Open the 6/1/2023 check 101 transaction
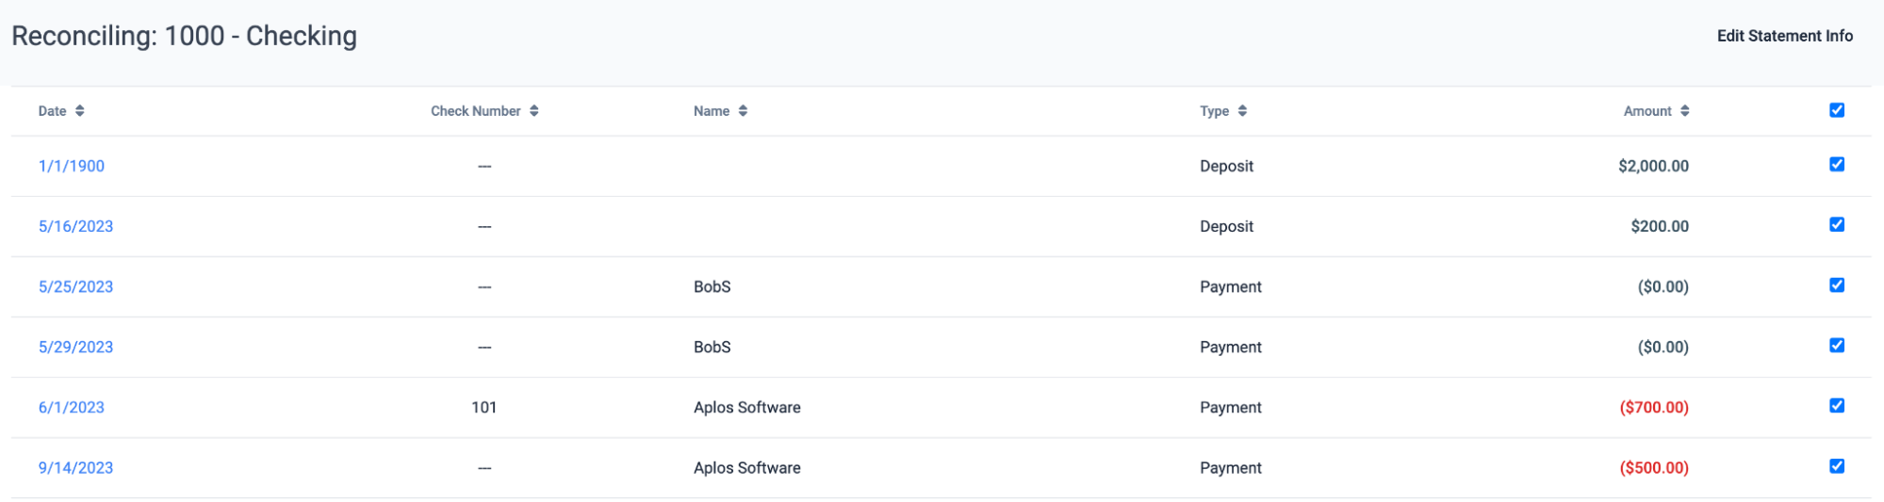 click(72, 407)
